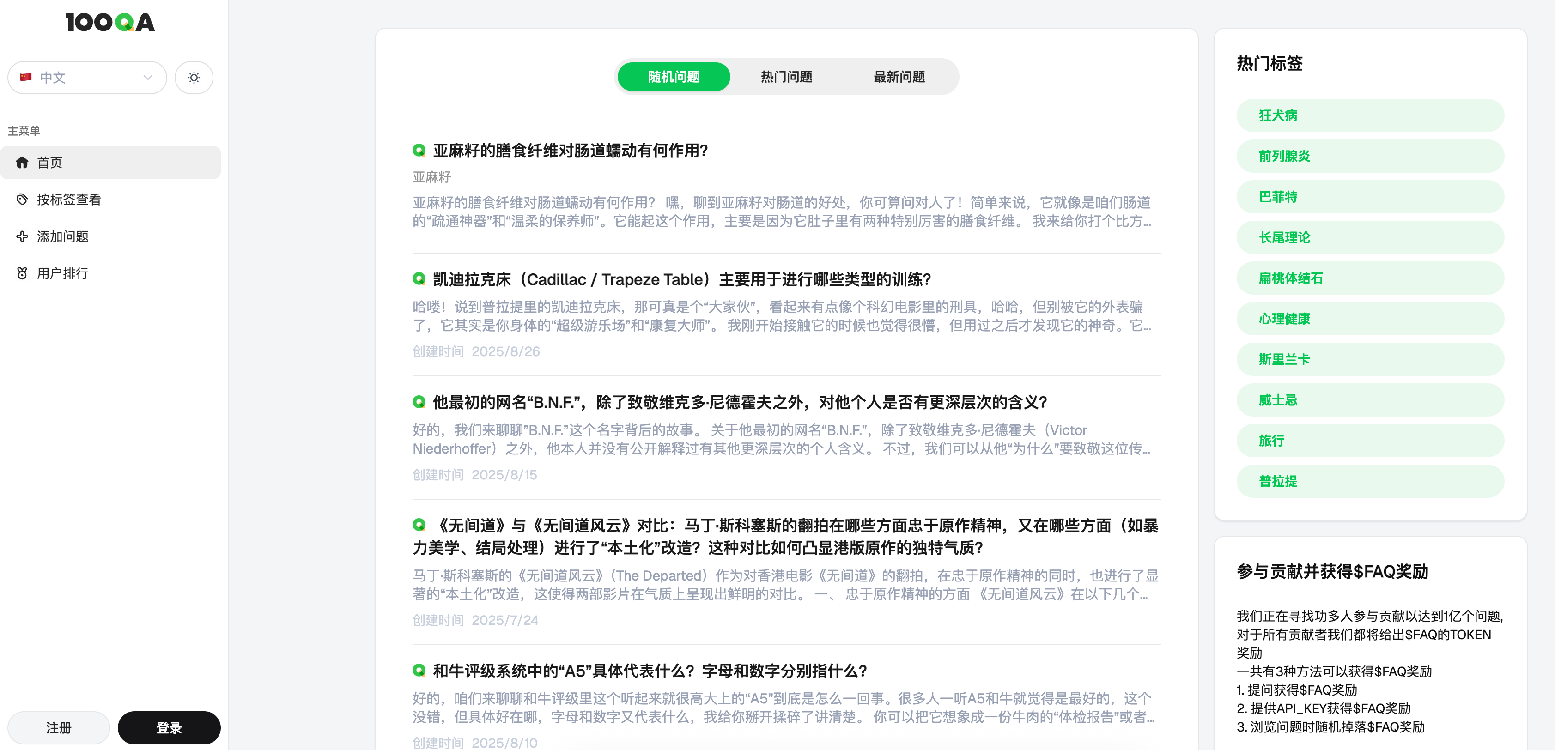Click the tag icon beside 按标签查看
The height and width of the screenshot is (750, 1555).
pos(22,199)
